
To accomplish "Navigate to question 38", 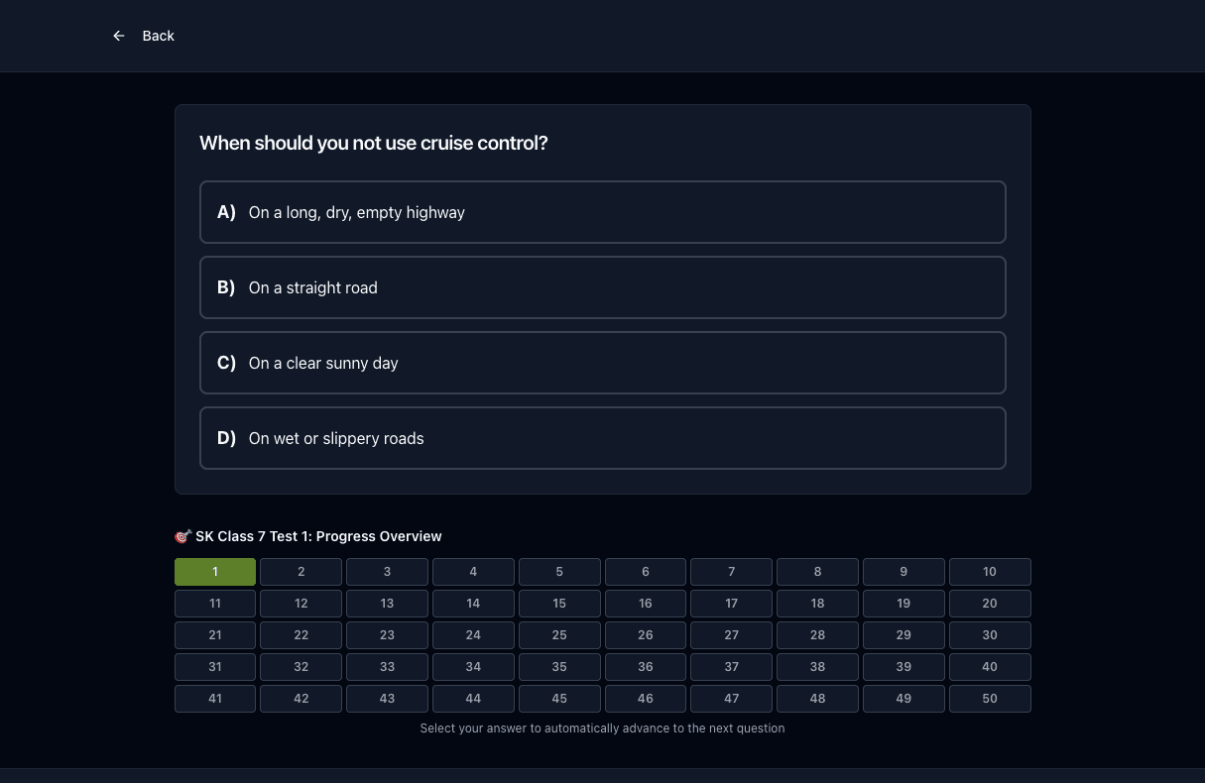I will [x=817, y=667].
